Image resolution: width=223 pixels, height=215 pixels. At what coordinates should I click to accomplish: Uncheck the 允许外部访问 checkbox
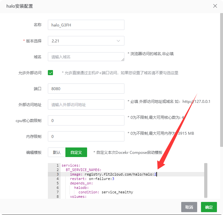point(50,73)
